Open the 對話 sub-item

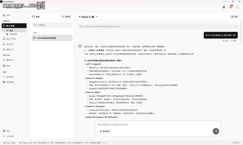tap(14, 30)
